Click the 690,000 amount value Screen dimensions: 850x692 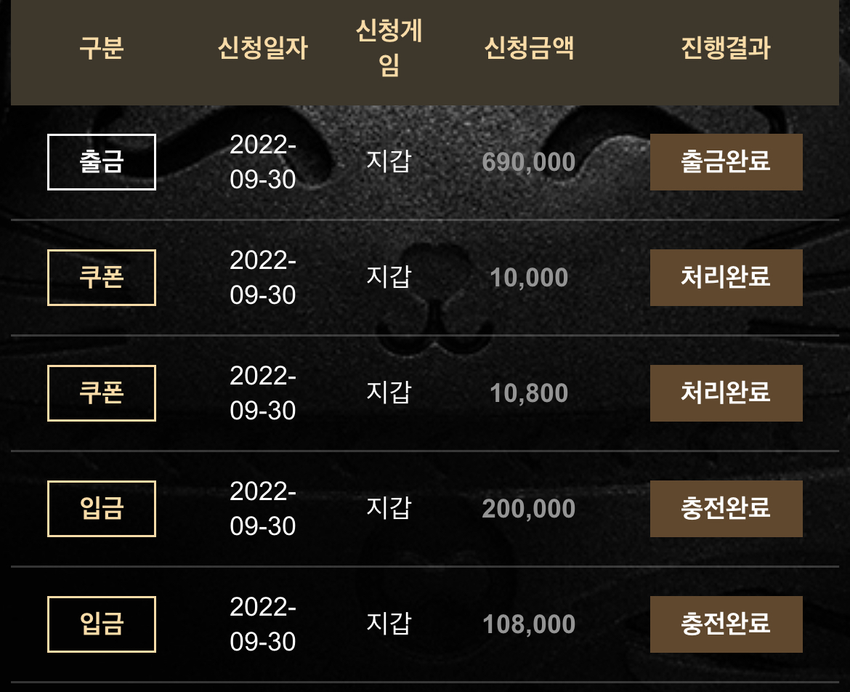click(x=529, y=162)
